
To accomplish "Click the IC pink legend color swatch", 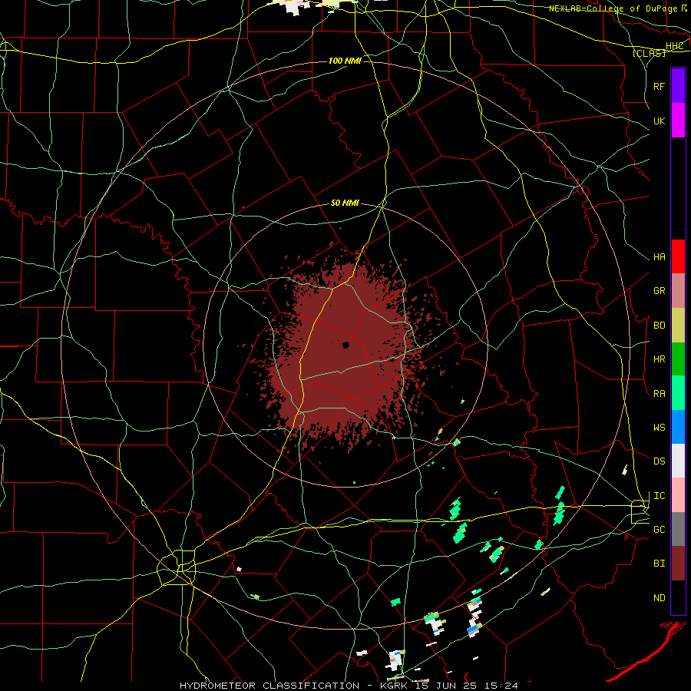I will coord(678,495).
